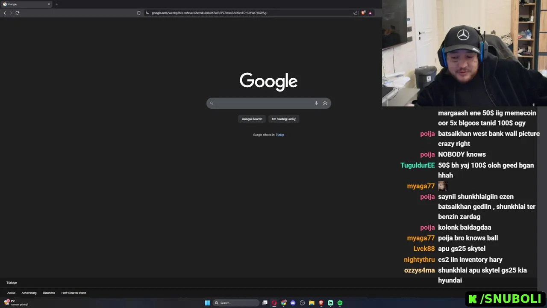Click the Google logo
The image size is (547, 308).
click(268, 81)
